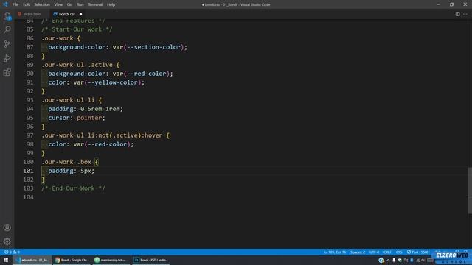Change file encoding UTF-8
Screen dimensions: 472x265
[374, 252]
